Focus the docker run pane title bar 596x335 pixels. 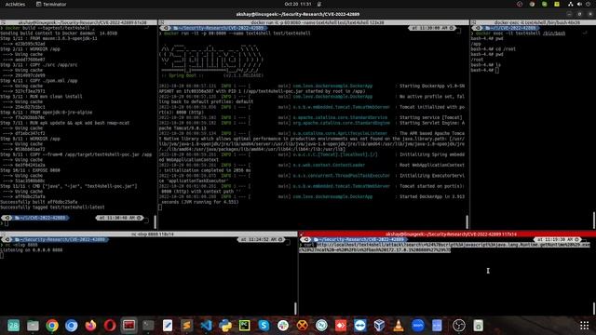coord(314,22)
